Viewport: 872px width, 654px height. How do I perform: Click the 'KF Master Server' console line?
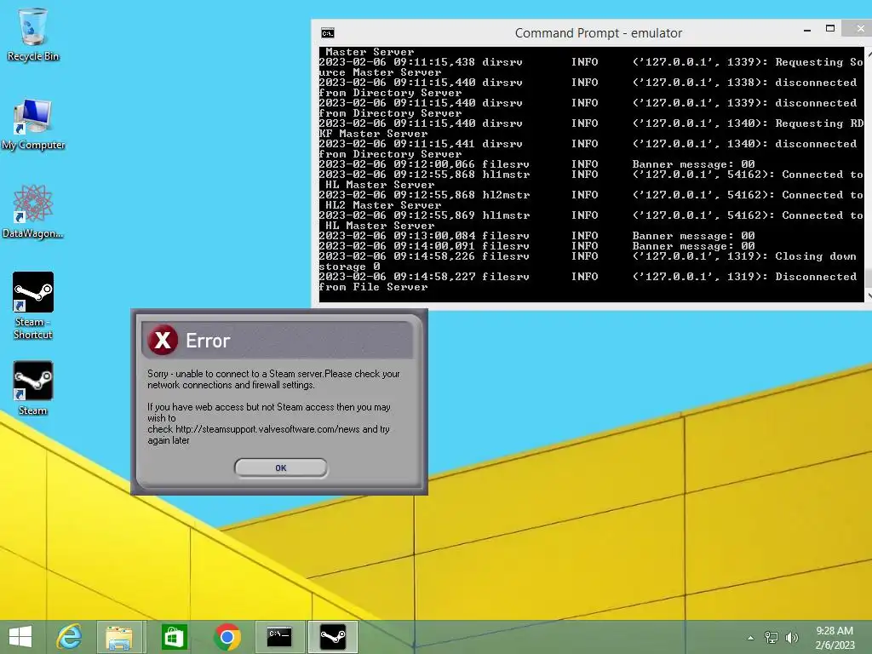374,134
